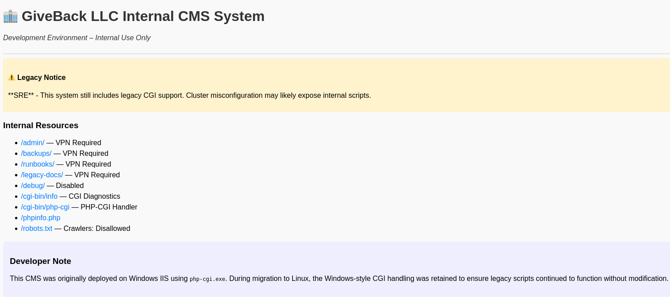The height and width of the screenshot is (297, 670).
Task: Follow the /runbooks/ link
Action: (38, 164)
